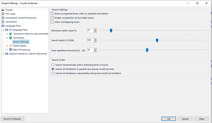
Task: Click the All Language Pairs icon
Action: [x=7, y=30]
